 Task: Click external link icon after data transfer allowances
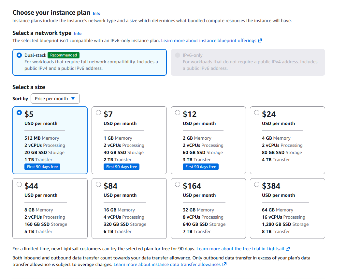(224, 264)
